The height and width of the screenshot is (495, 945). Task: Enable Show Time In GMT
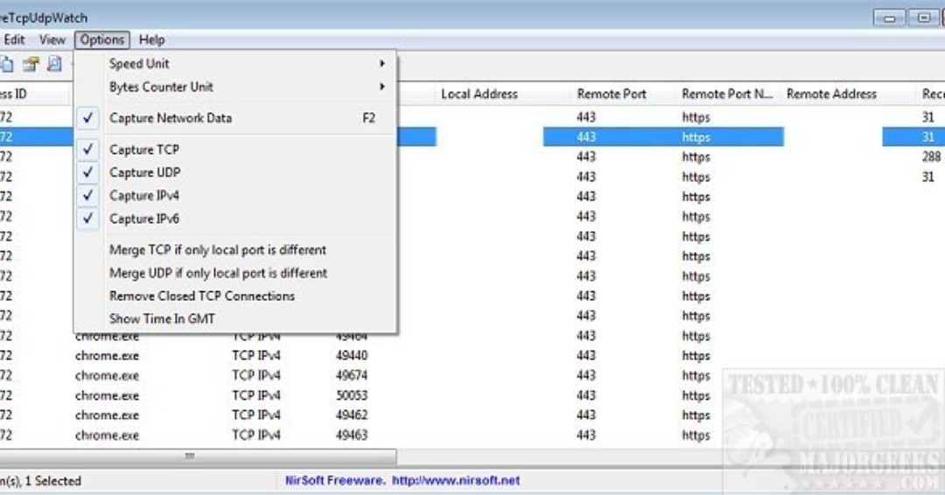tap(235, 318)
